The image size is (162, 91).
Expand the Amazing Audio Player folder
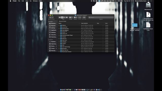coord(59,35)
